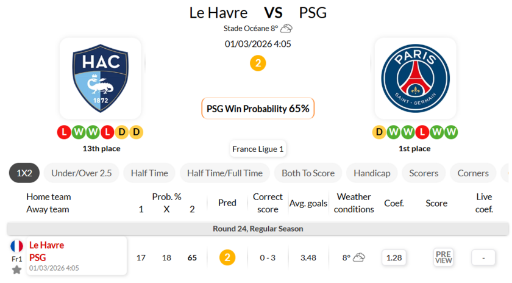
Task: Open the Scorers tab
Action: 424,173
